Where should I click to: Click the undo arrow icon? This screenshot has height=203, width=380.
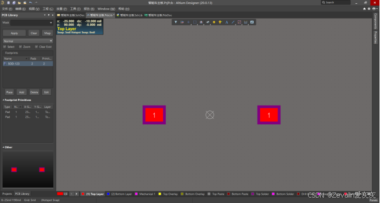tap(31, 3)
